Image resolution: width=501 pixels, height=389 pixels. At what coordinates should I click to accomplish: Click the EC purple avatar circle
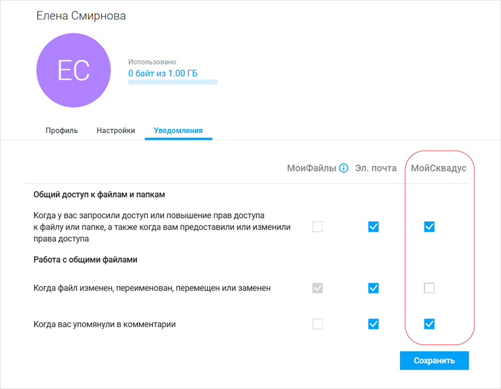coord(73,70)
